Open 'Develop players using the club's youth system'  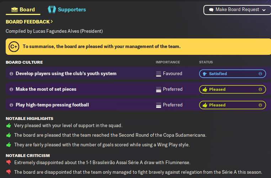[x=66, y=74]
